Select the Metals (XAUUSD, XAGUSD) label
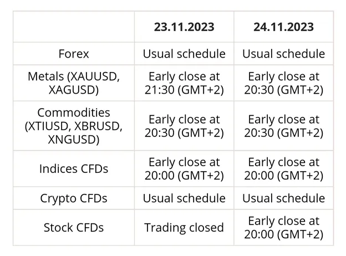 tap(74, 83)
